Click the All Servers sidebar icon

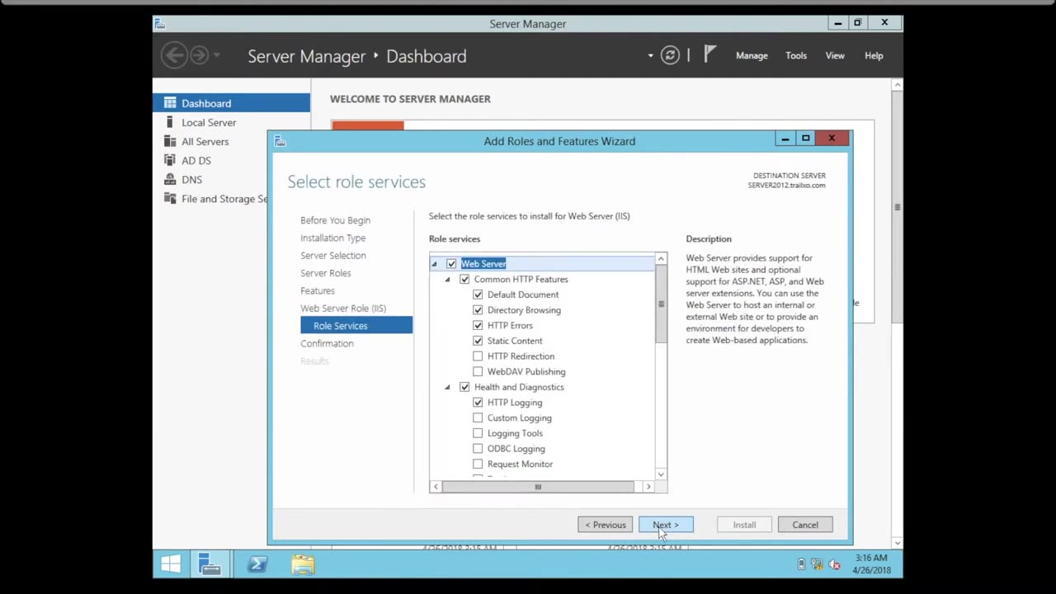pos(170,141)
